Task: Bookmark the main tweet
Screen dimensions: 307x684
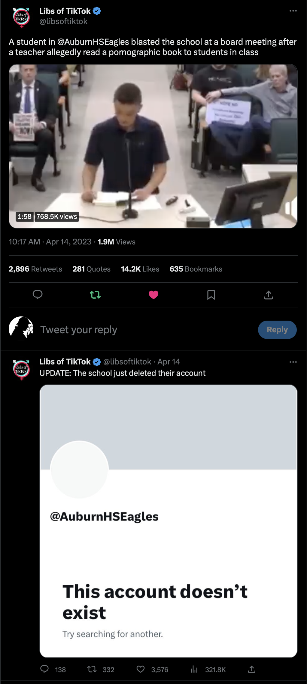Action: 211,295
